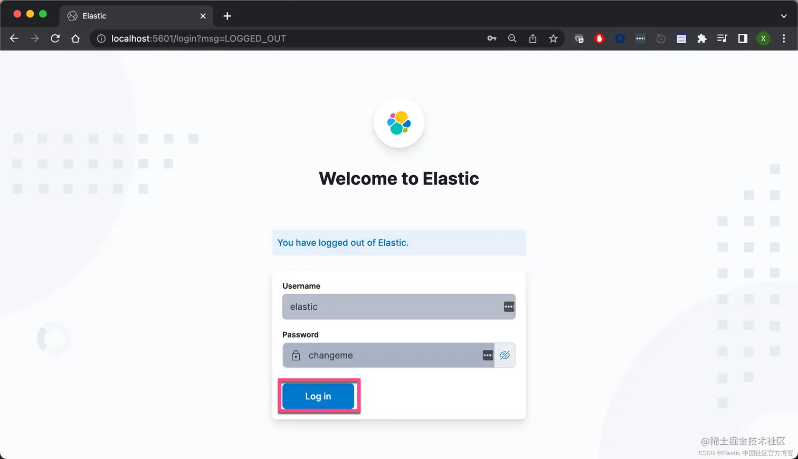Bookmark this page with star icon

tap(553, 39)
